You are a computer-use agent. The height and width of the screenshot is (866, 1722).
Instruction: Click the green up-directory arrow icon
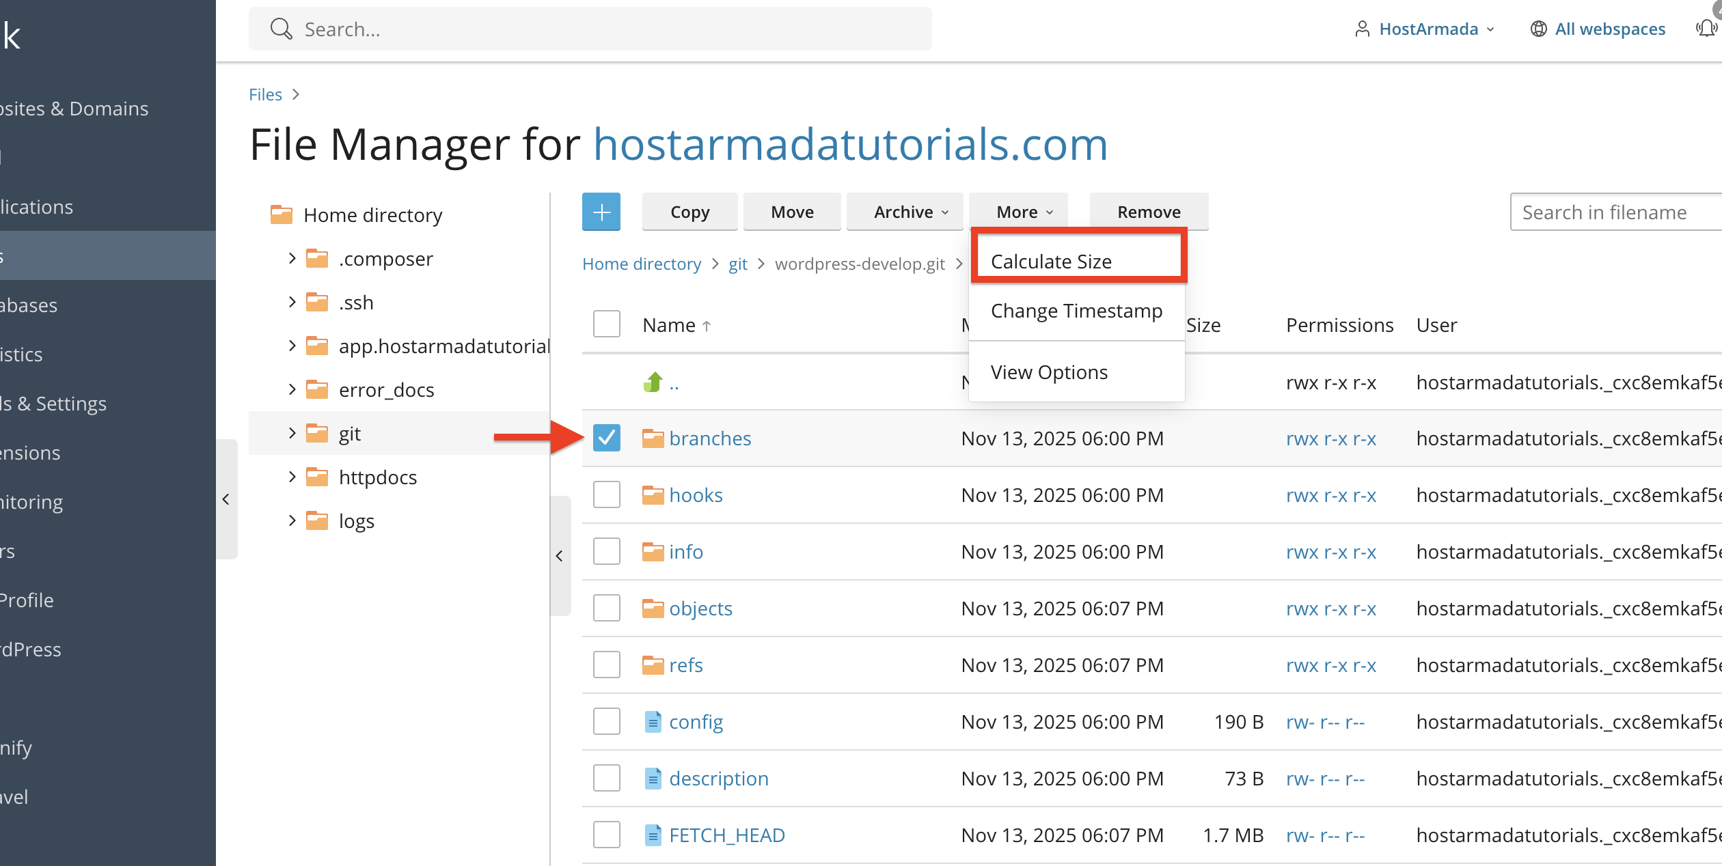point(653,382)
